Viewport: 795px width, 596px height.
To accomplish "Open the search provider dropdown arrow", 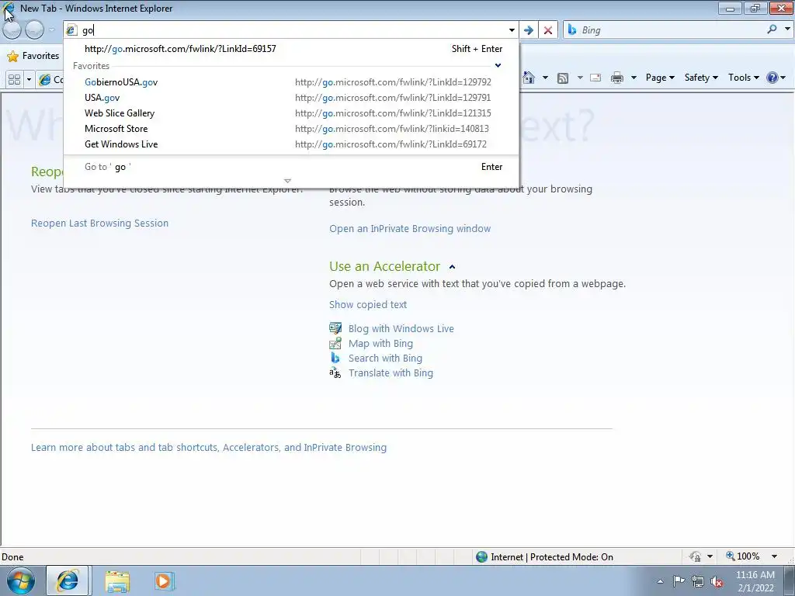I will coord(787,29).
